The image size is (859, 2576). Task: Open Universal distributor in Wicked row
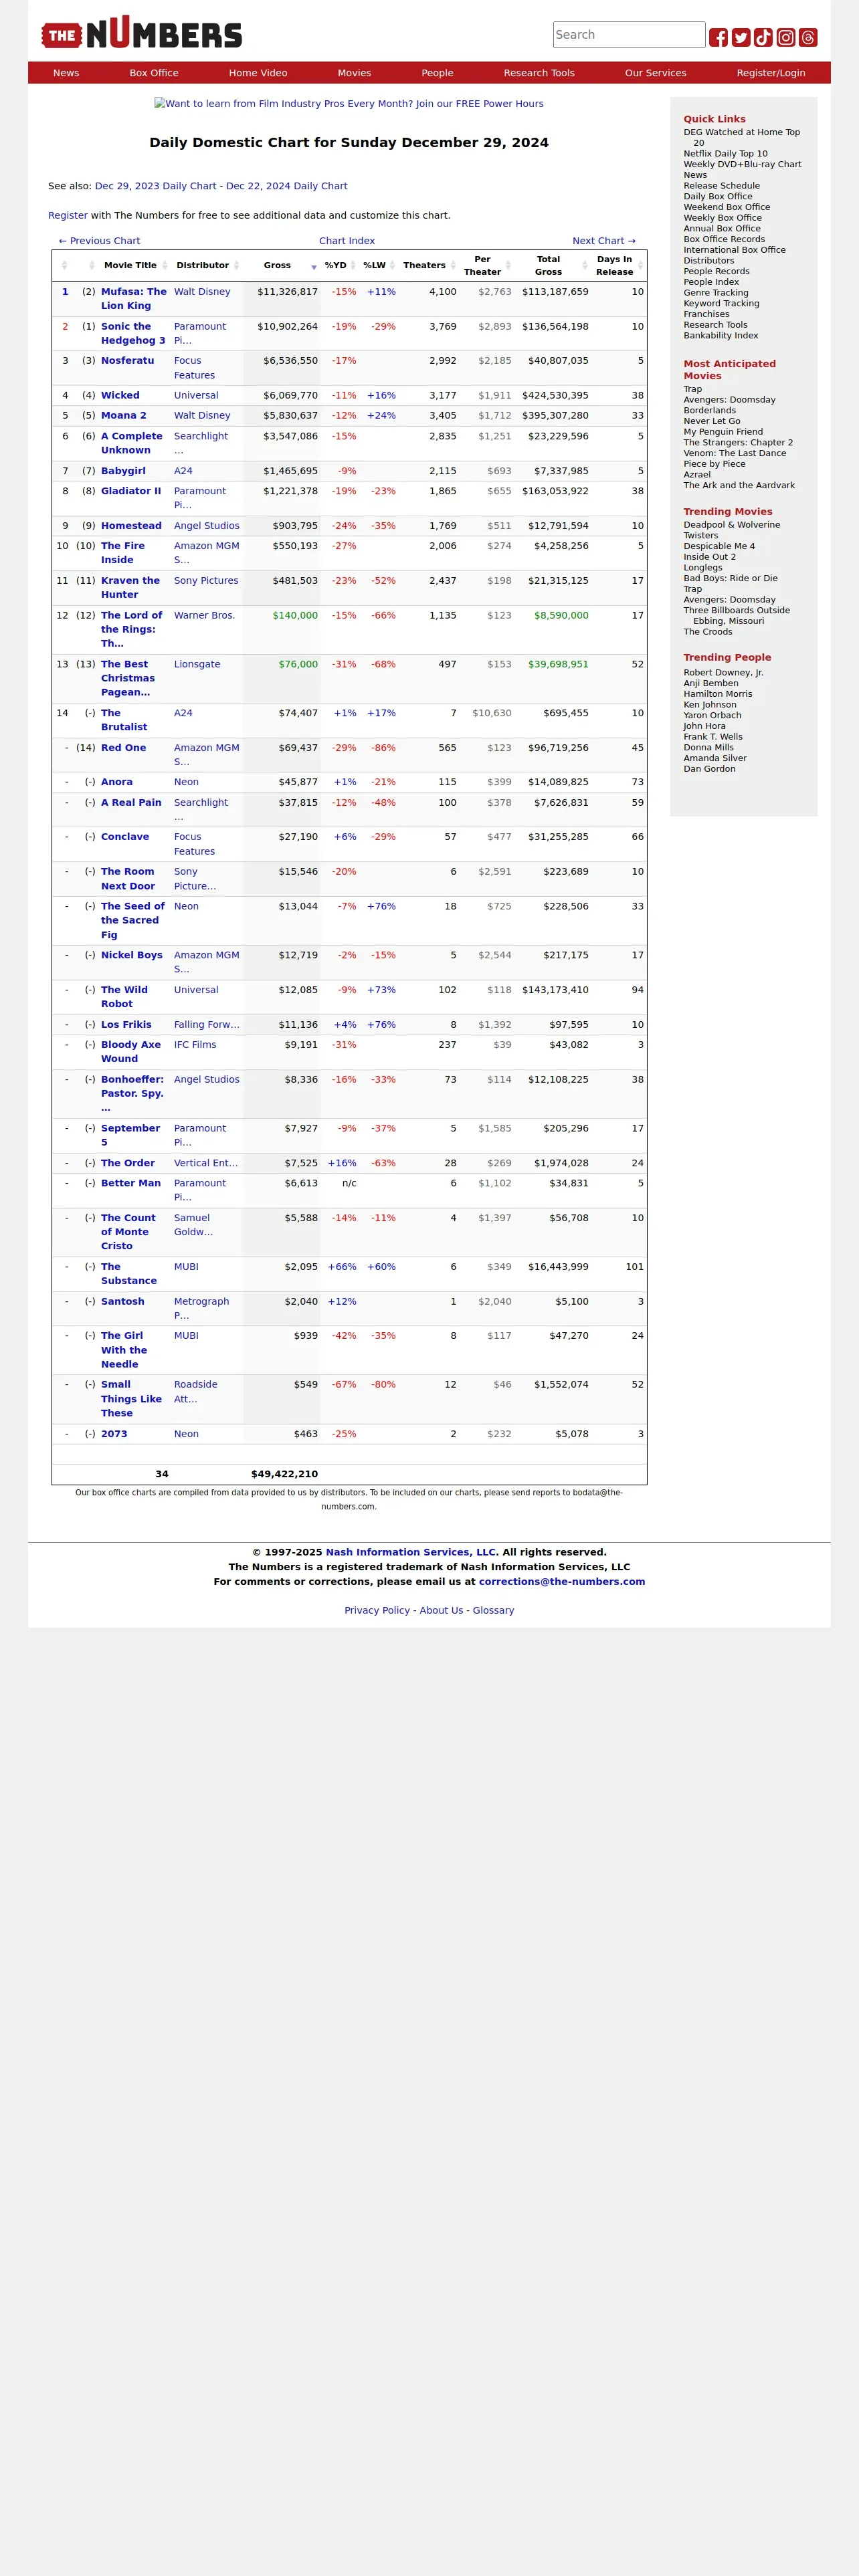point(196,395)
